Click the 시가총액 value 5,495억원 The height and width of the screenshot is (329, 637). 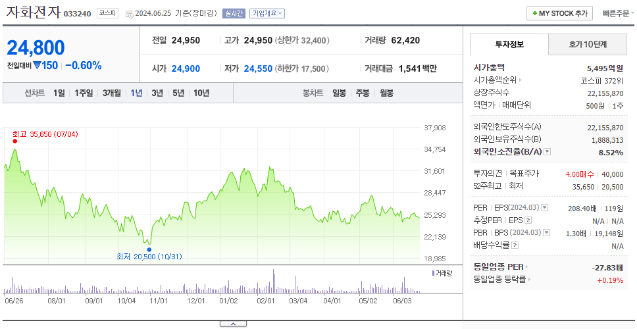point(605,68)
